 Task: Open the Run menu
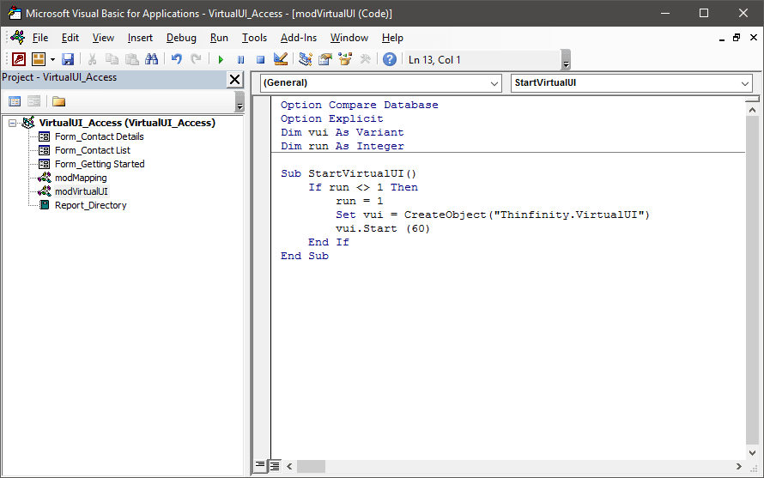[x=219, y=38]
